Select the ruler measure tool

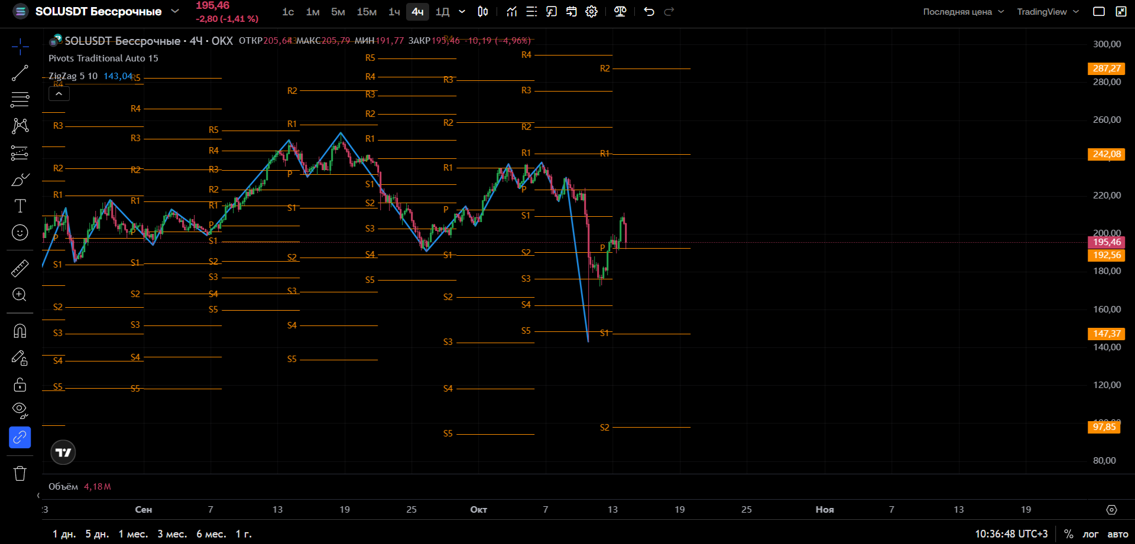20,268
